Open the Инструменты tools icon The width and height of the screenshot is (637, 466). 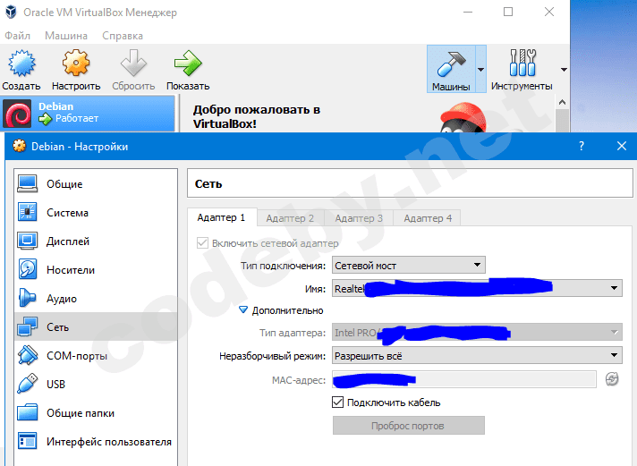click(521, 64)
